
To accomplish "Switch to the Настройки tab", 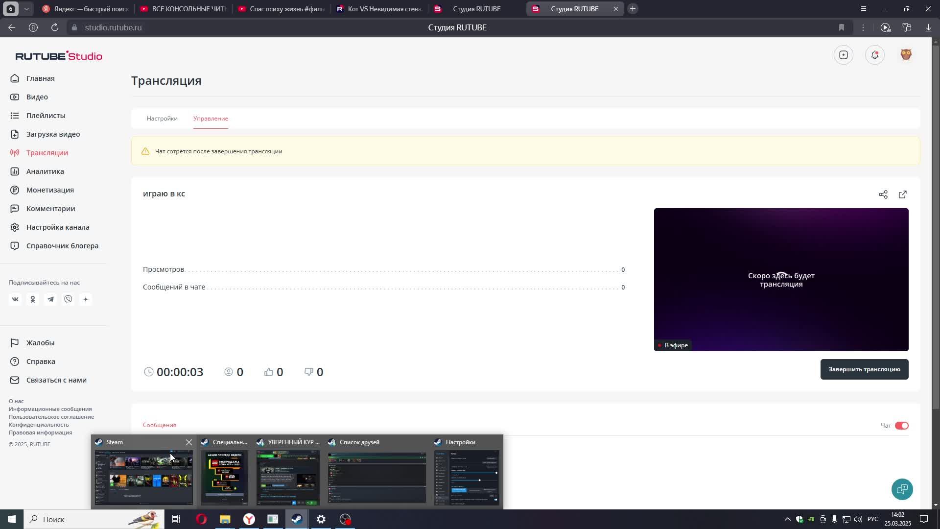I will pos(162,119).
